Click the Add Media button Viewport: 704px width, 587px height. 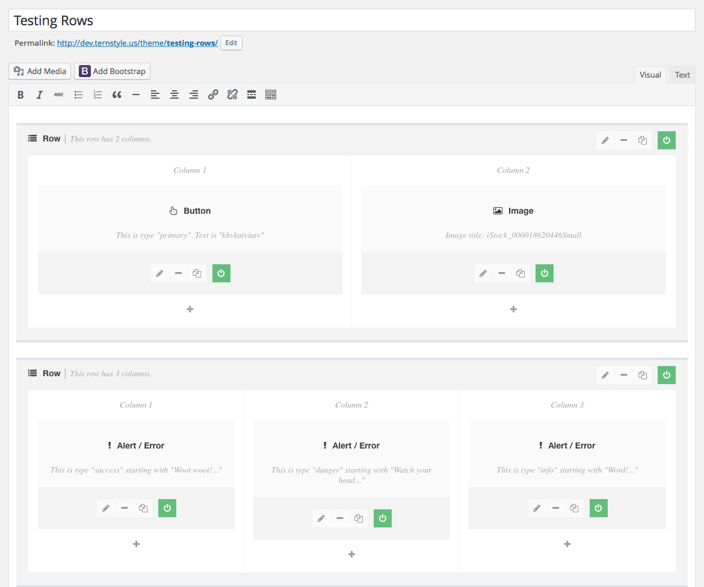click(40, 71)
